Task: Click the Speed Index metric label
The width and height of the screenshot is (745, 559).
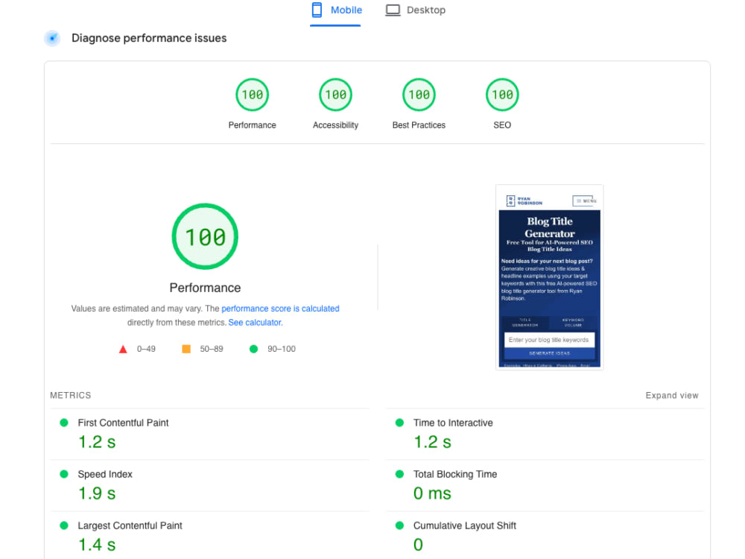Action: click(105, 474)
